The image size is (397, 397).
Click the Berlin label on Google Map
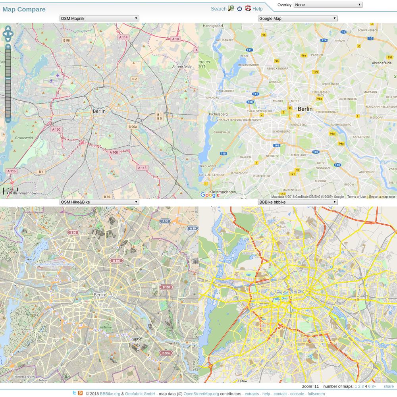[x=305, y=109]
